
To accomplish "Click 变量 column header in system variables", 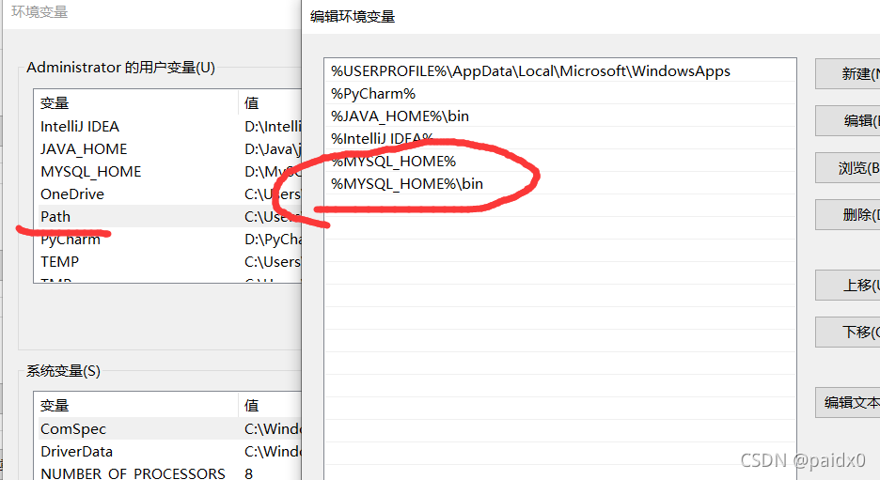I will [136, 406].
